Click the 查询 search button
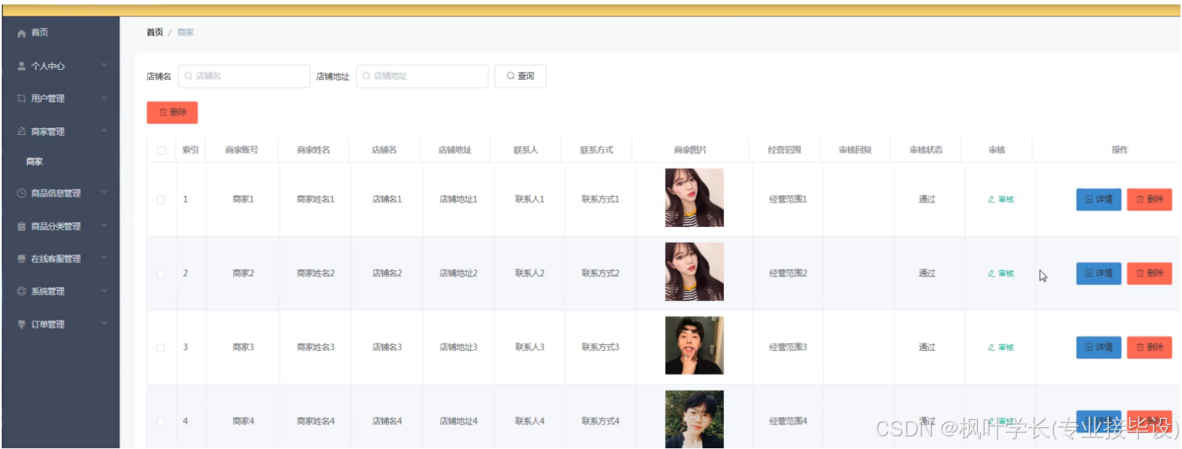 [521, 76]
